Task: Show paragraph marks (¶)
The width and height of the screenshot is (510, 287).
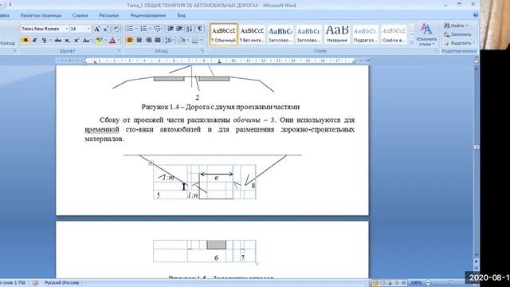Action: coord(200,29)
